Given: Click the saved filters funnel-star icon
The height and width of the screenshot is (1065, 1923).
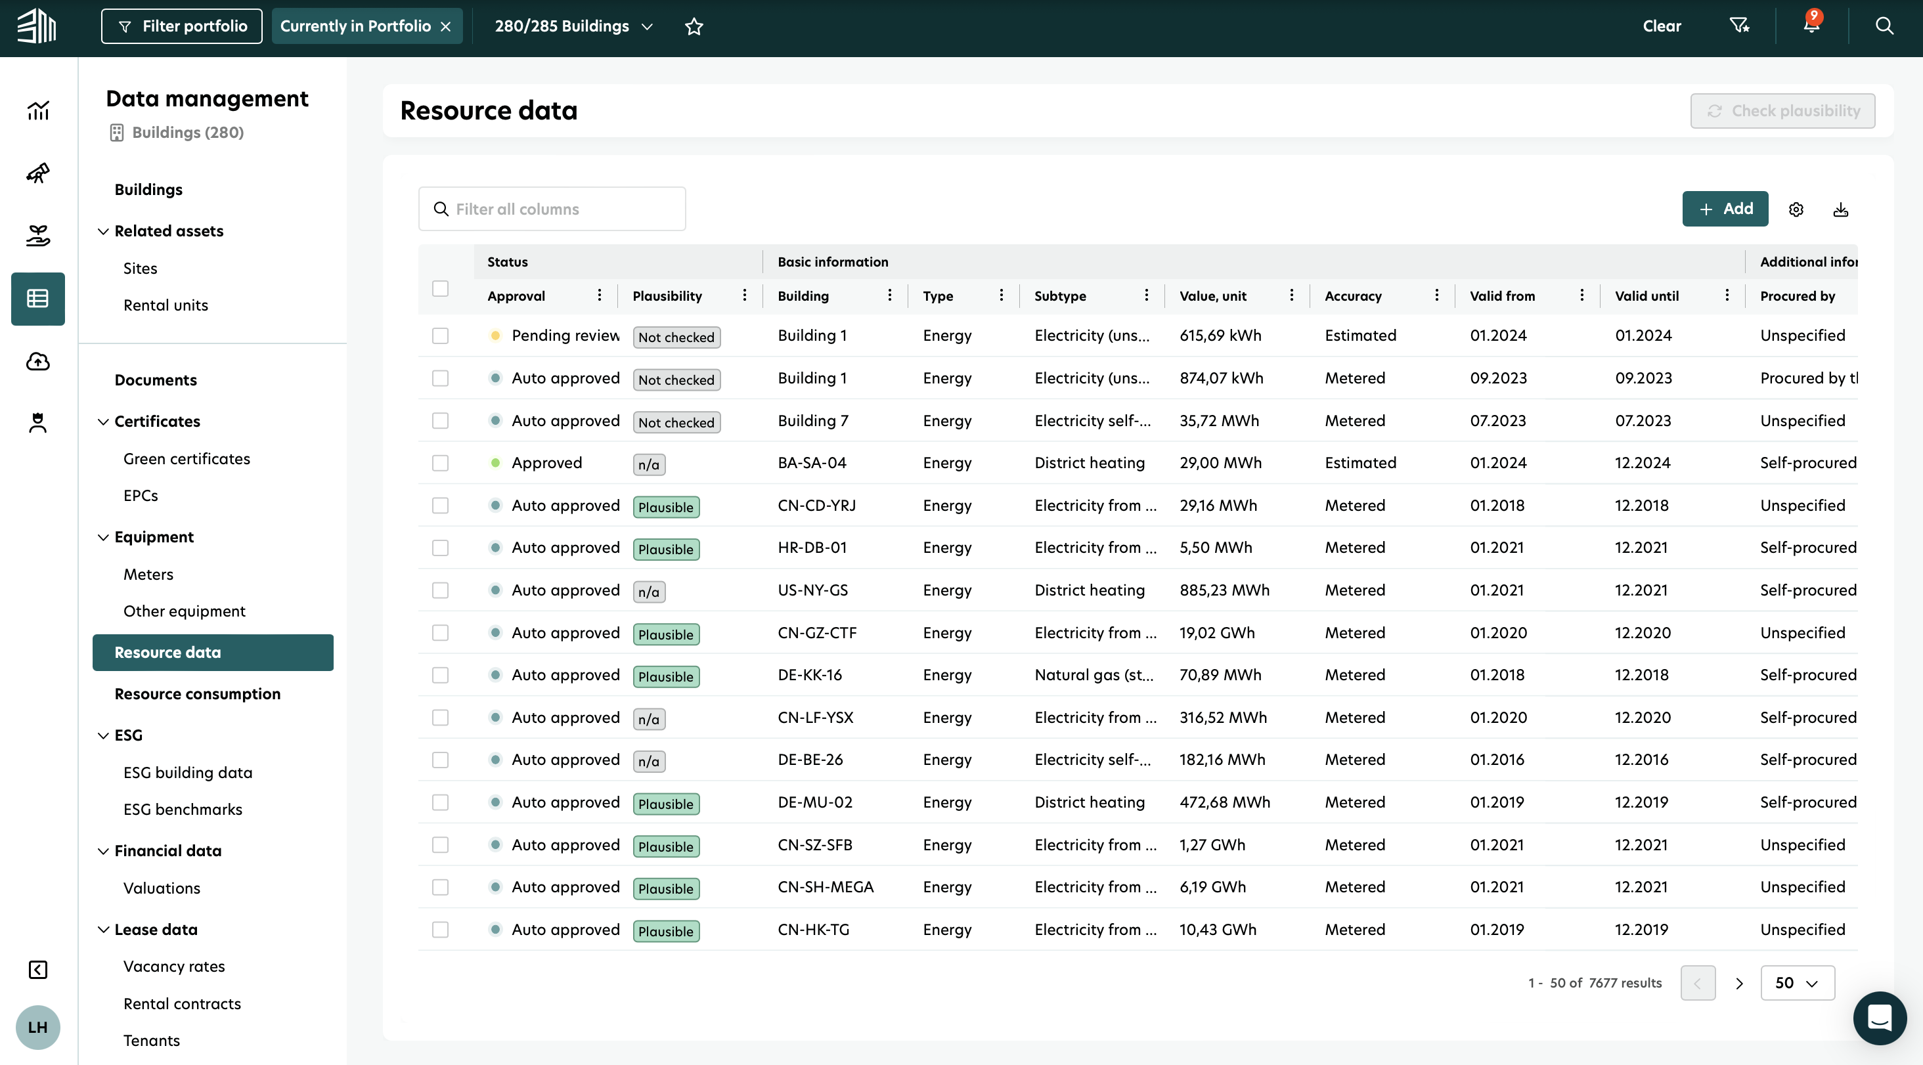Looking at the screenshot, I should 1738,26.
